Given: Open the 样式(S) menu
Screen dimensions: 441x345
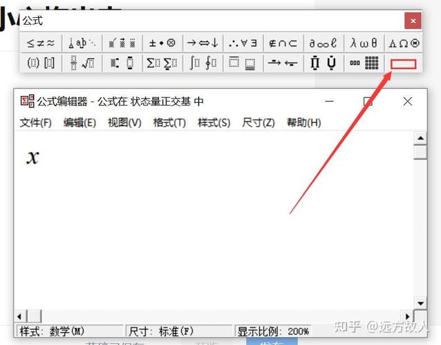Looking at the screenshot, I should point(214,123).
